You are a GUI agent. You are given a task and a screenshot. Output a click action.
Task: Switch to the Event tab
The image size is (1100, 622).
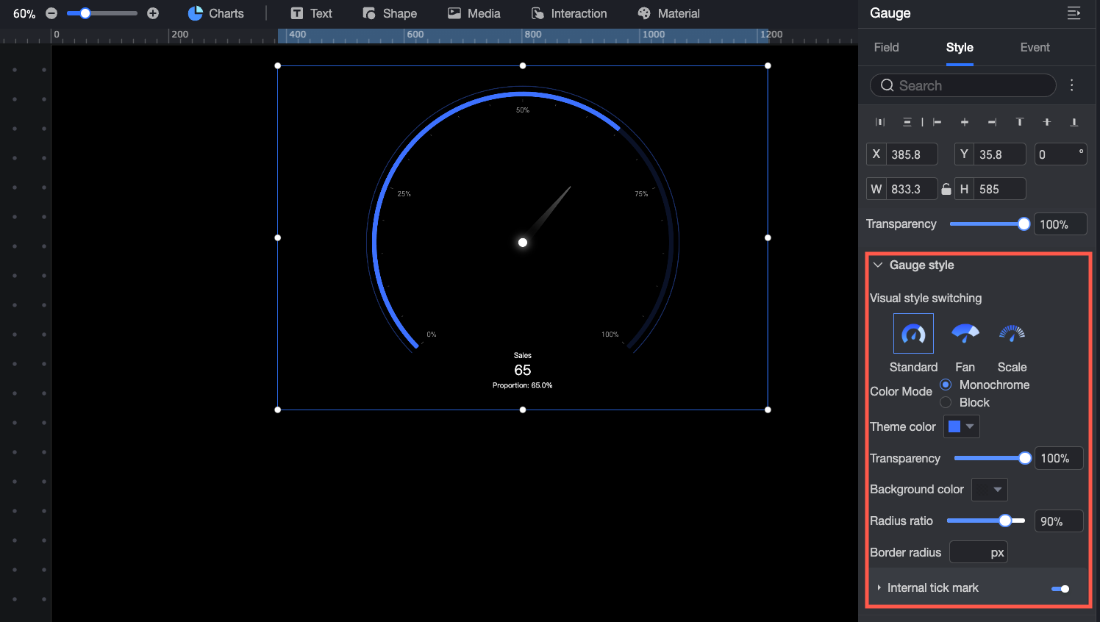[x=1035, y=47]
